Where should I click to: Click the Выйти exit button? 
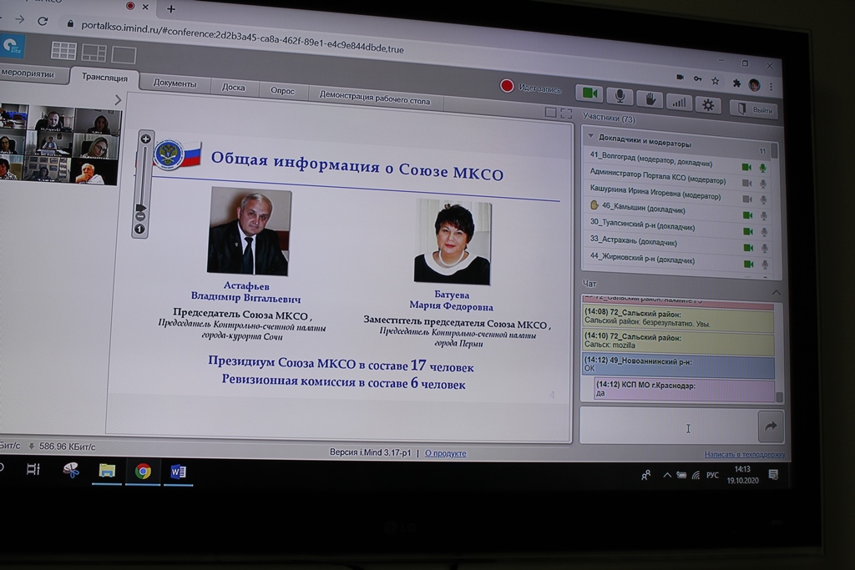tap(754, 109)
